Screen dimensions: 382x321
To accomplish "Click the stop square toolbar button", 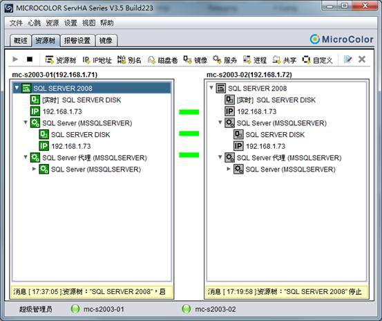I will pos(30,59).
